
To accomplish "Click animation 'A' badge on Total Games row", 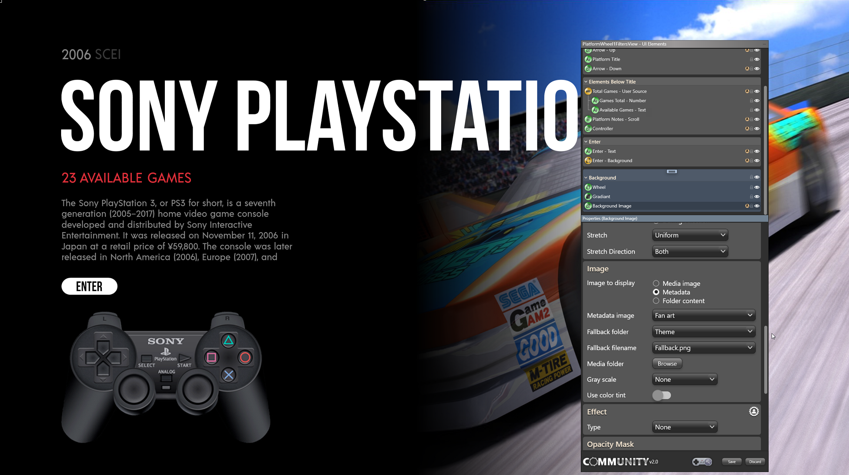I will pyautogui.click(x=747, y=91).
